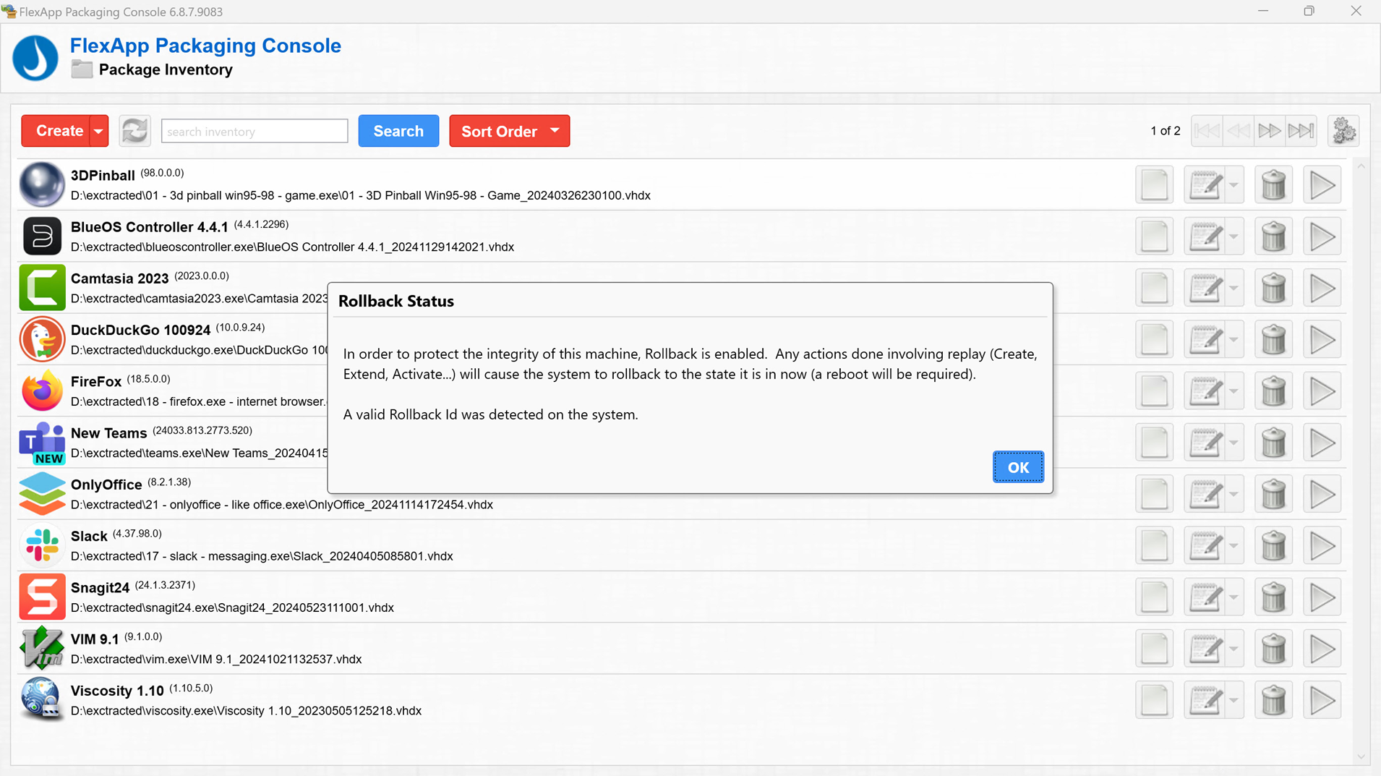
Task: Open the settings gear icon
Action: click(1344, 131)
